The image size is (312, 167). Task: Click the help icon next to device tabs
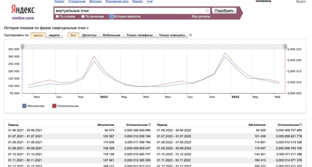pyautogui.click(x=191, y=35)
